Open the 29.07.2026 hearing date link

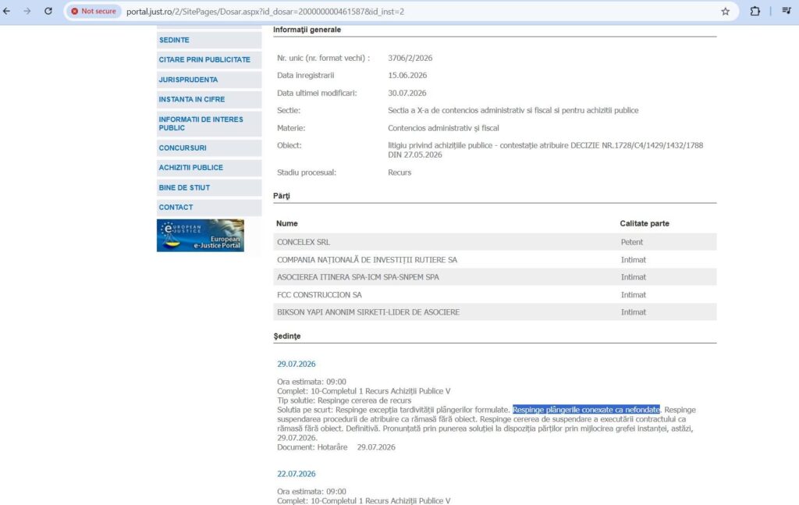296,364
